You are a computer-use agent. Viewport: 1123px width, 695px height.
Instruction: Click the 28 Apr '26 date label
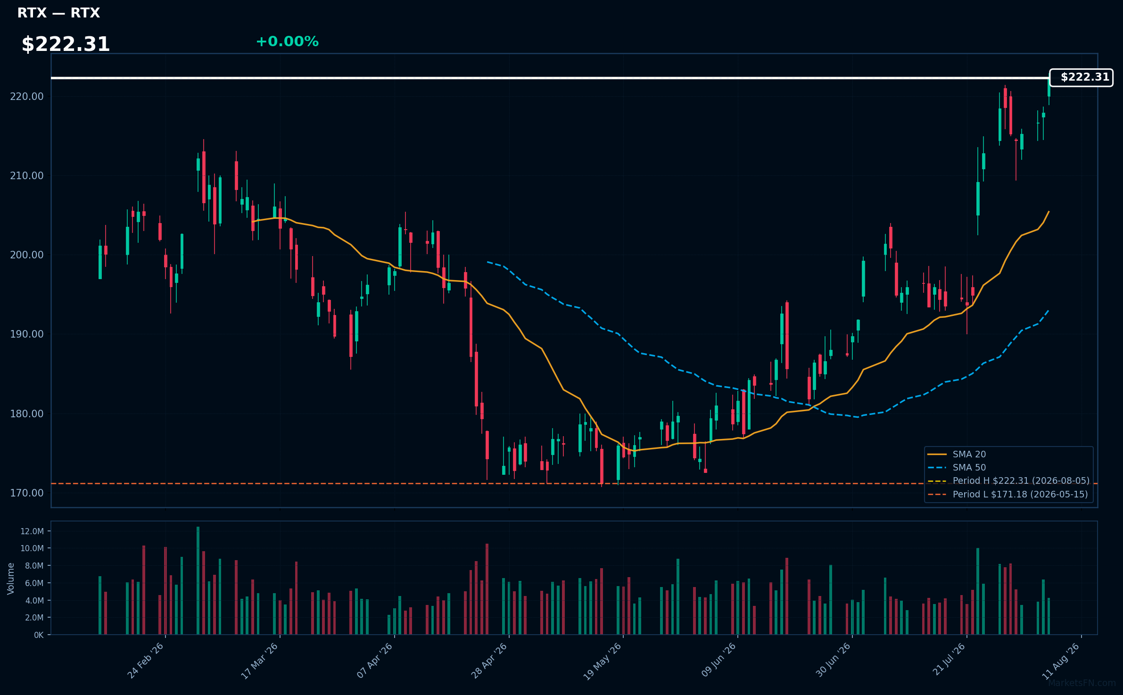[x=489, y=661]
